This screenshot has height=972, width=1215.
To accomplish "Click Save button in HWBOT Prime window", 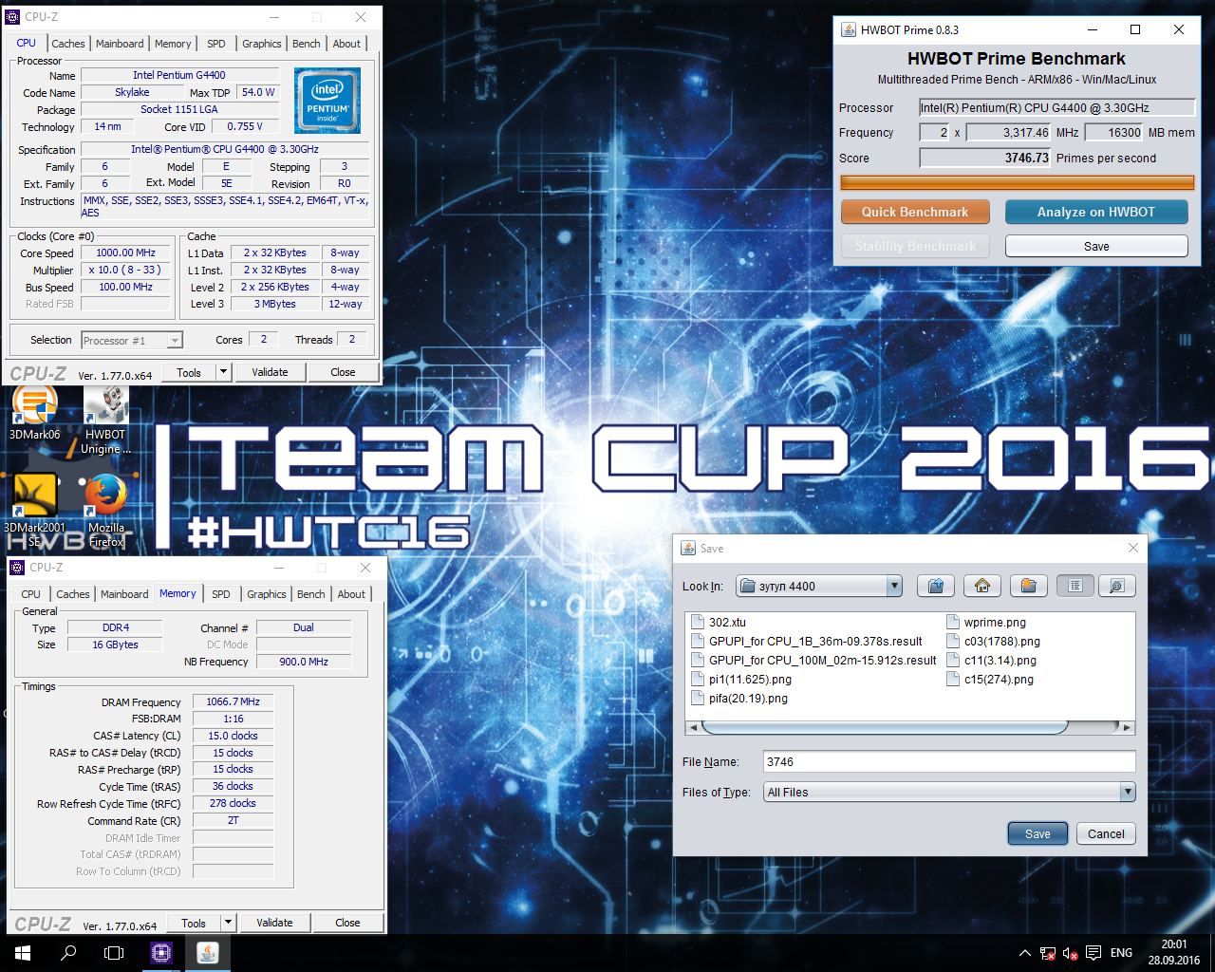I will (1096, 246).
